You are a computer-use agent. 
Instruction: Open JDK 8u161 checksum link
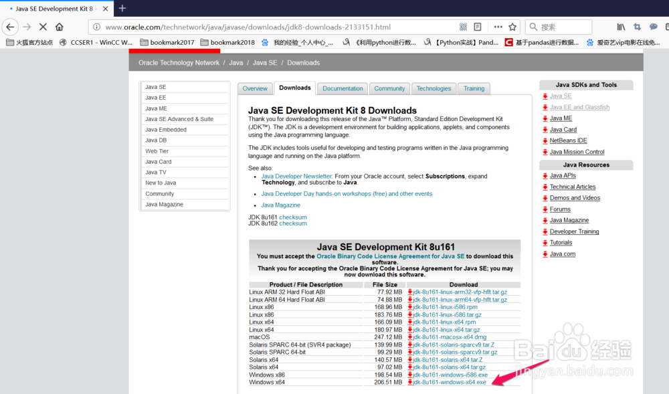293,217
